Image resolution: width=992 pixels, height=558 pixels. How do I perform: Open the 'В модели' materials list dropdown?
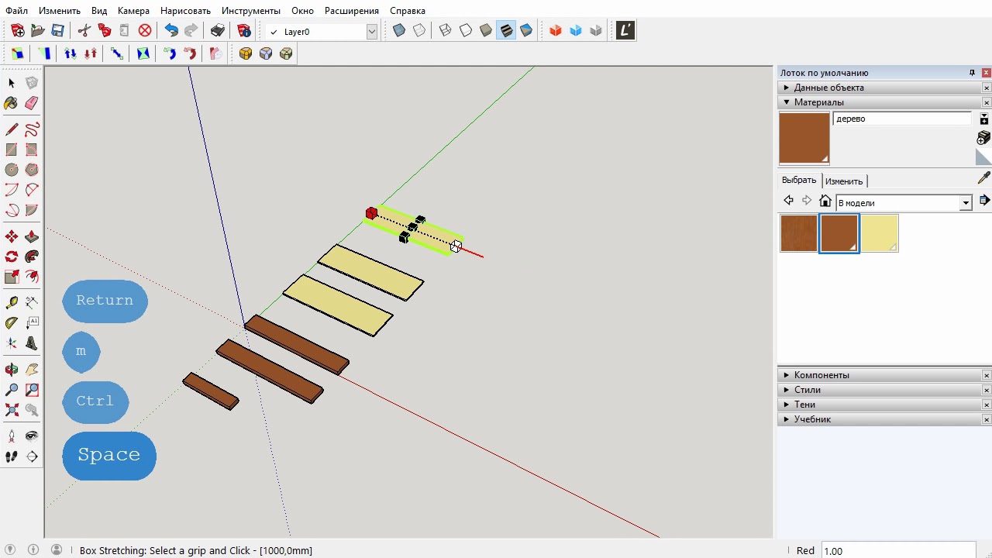point(966,203)
